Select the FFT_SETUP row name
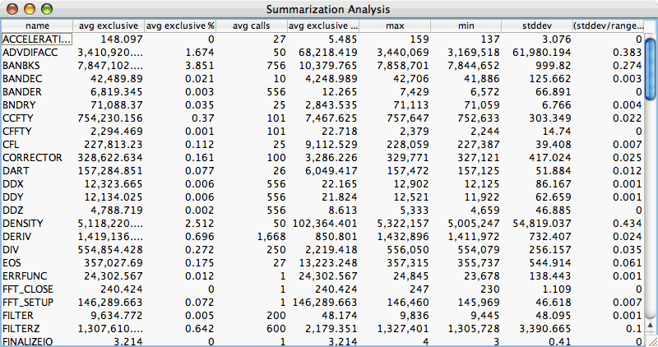The height and width of the screenshot is (347, 658). click(28, 302)
